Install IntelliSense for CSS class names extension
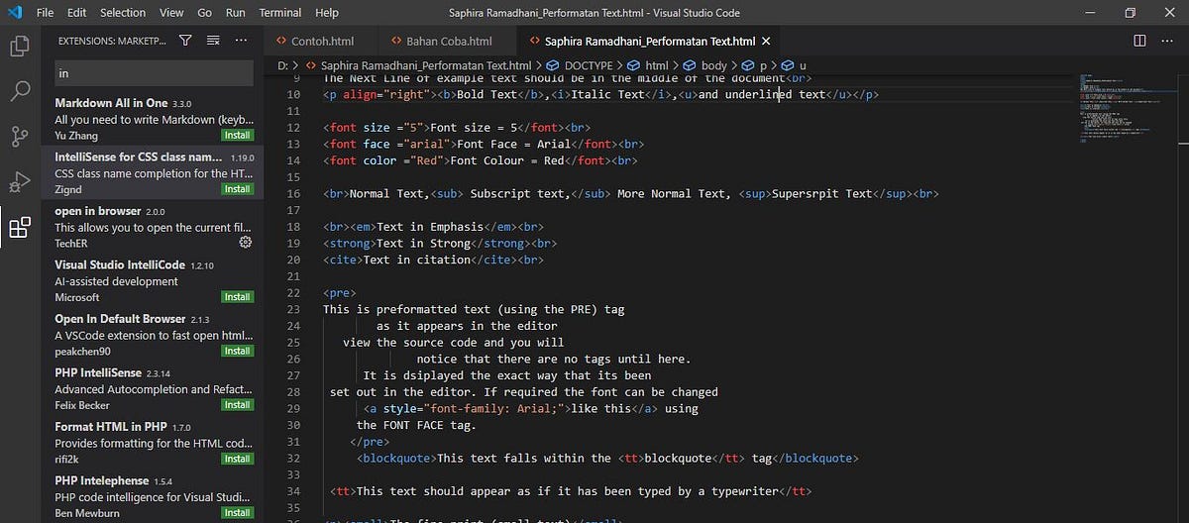 (x=237, y=188)
